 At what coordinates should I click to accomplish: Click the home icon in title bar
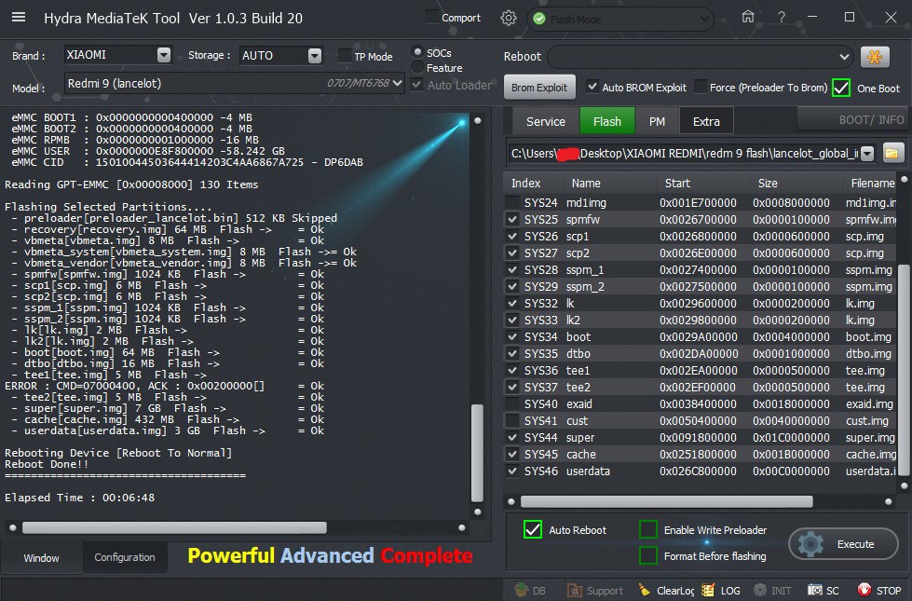click(748, 17)
